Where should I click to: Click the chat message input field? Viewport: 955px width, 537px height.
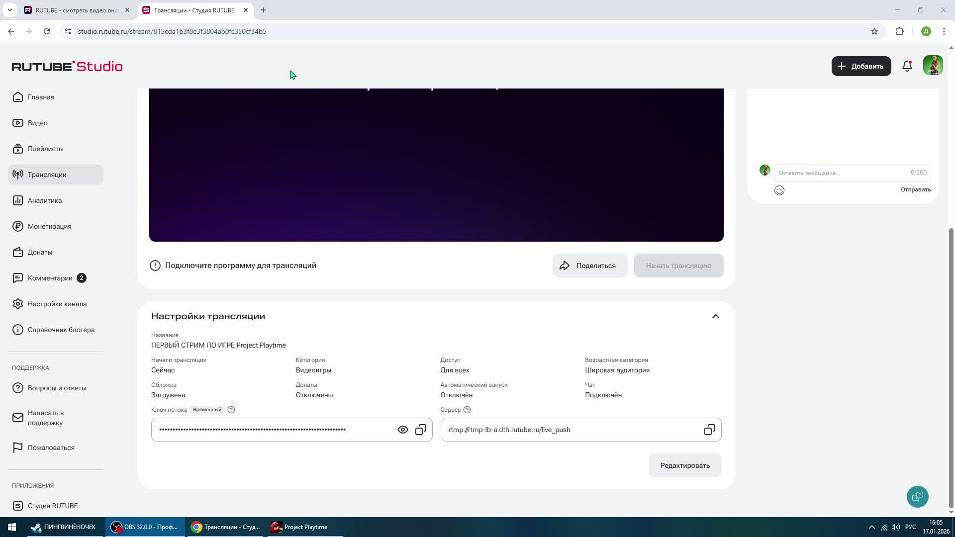(841, 173)
